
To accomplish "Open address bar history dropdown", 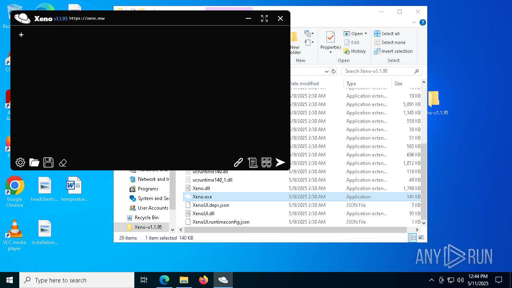I will coord(327,71).
